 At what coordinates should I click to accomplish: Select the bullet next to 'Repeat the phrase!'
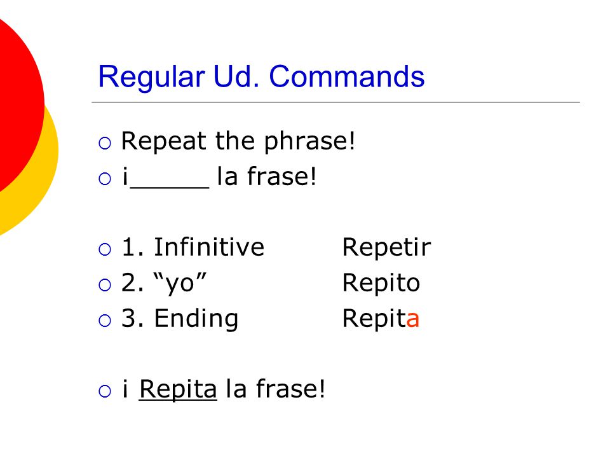[105, 143]
